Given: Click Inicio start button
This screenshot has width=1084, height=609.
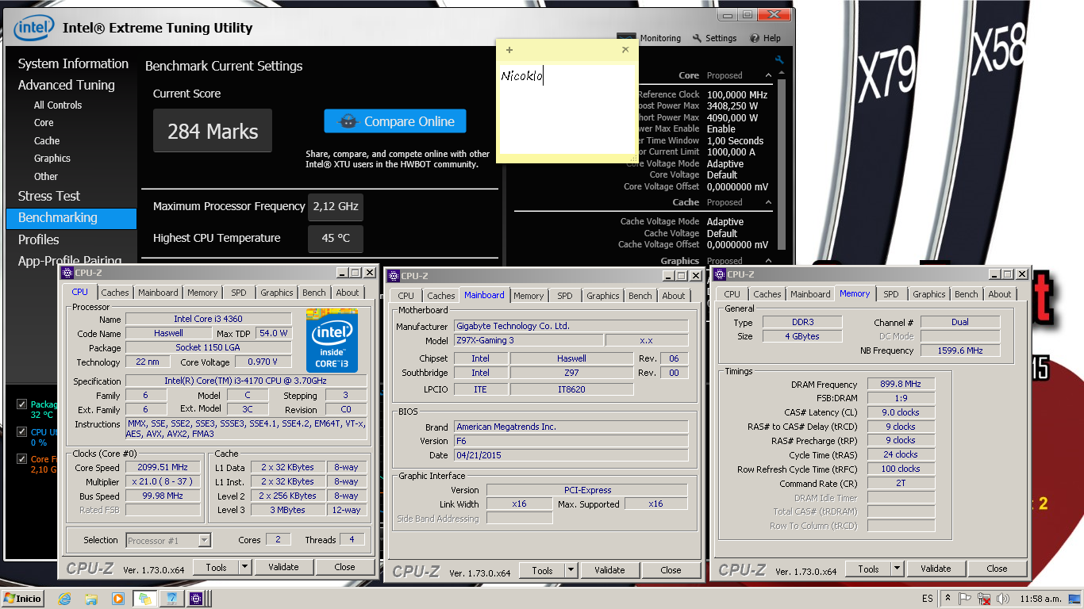Looking at the screenshot, I should [23, 599].
